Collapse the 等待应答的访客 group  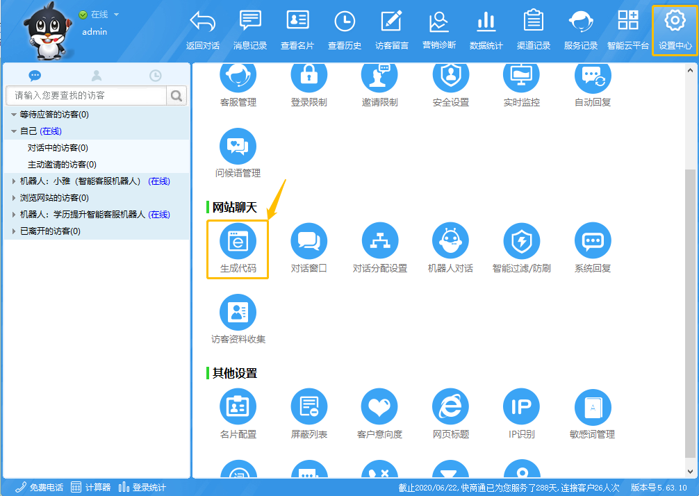point(13,115)
